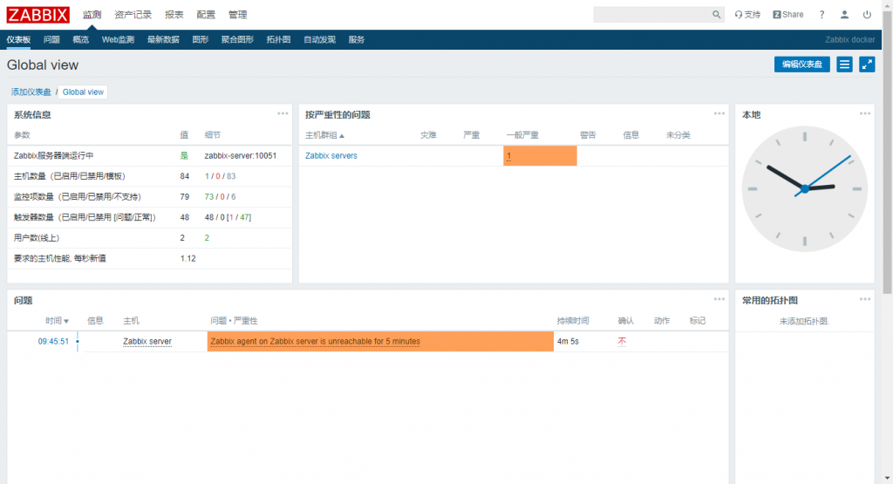
Task: Open the 本地 clock widget options dots
Action: (x=865, y=113)
